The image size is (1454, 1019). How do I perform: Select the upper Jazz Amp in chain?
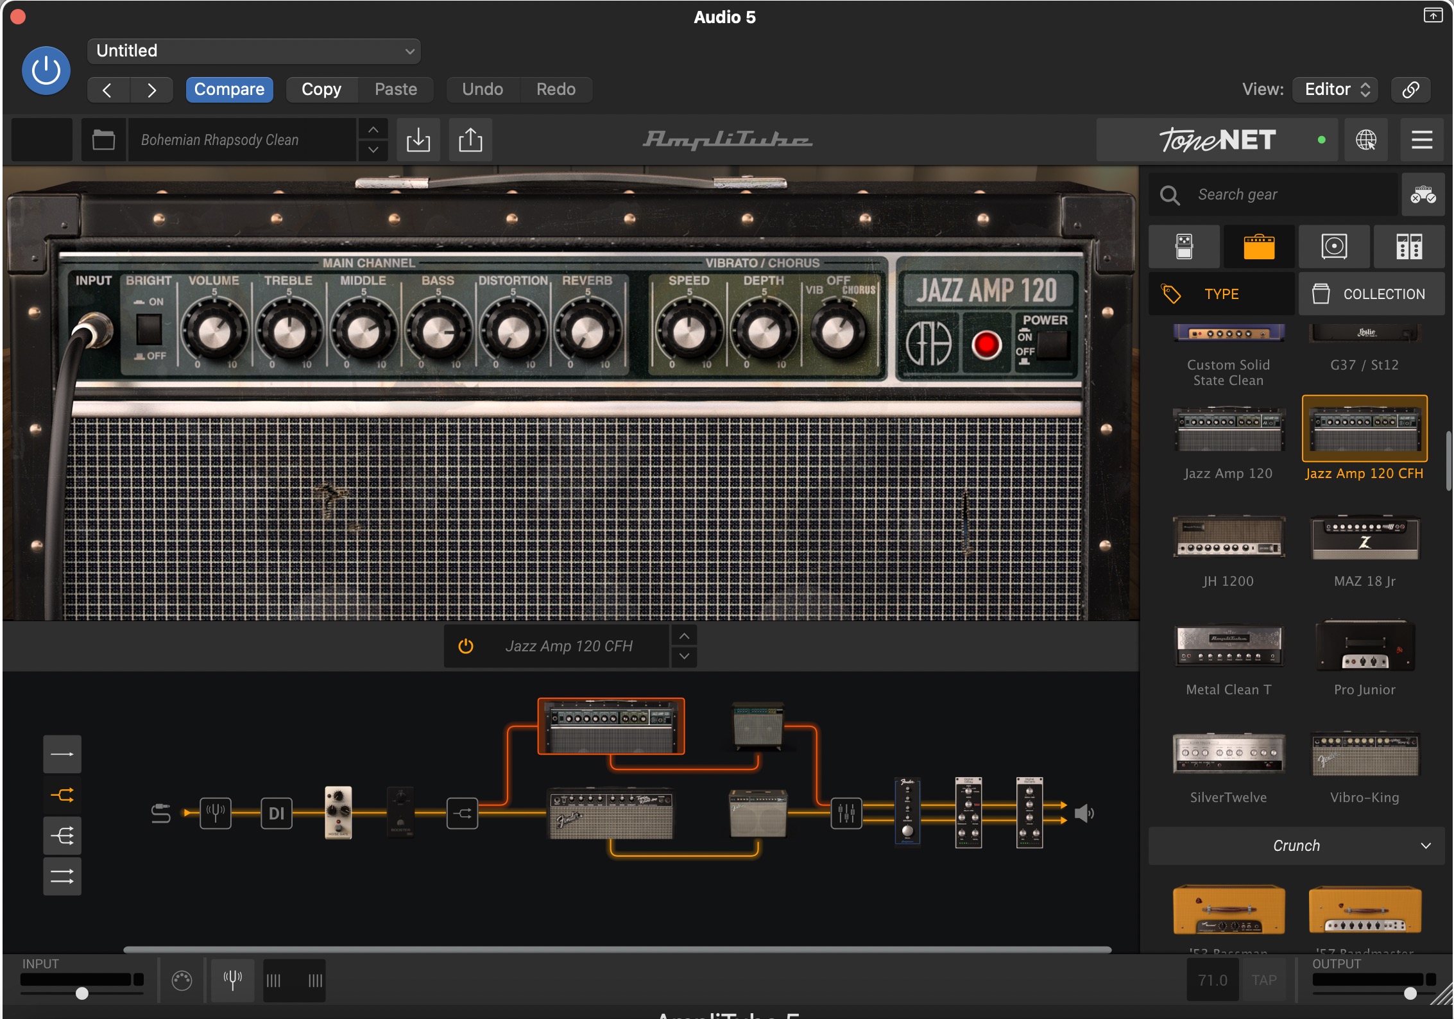[611, 726]
